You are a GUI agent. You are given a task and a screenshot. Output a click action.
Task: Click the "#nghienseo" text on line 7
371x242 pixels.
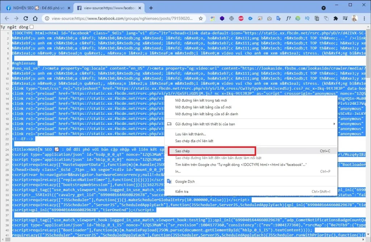tap(24, 63)
